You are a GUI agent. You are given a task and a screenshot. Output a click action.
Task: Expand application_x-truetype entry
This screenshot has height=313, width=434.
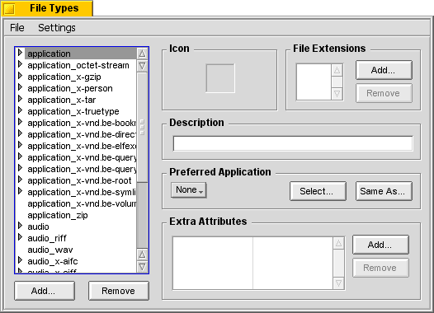click(x=20, y=110)
